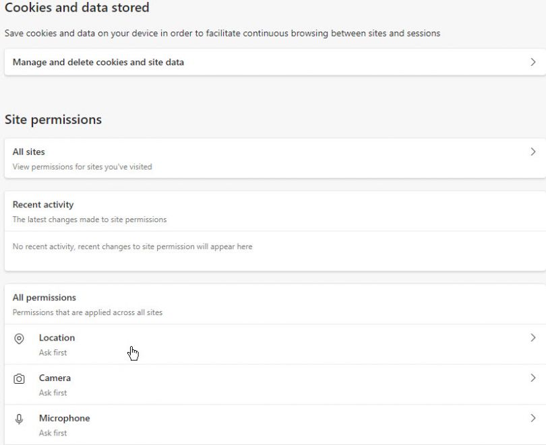Open the Microphone permission label
546x445 pixels.
[64, 418]
